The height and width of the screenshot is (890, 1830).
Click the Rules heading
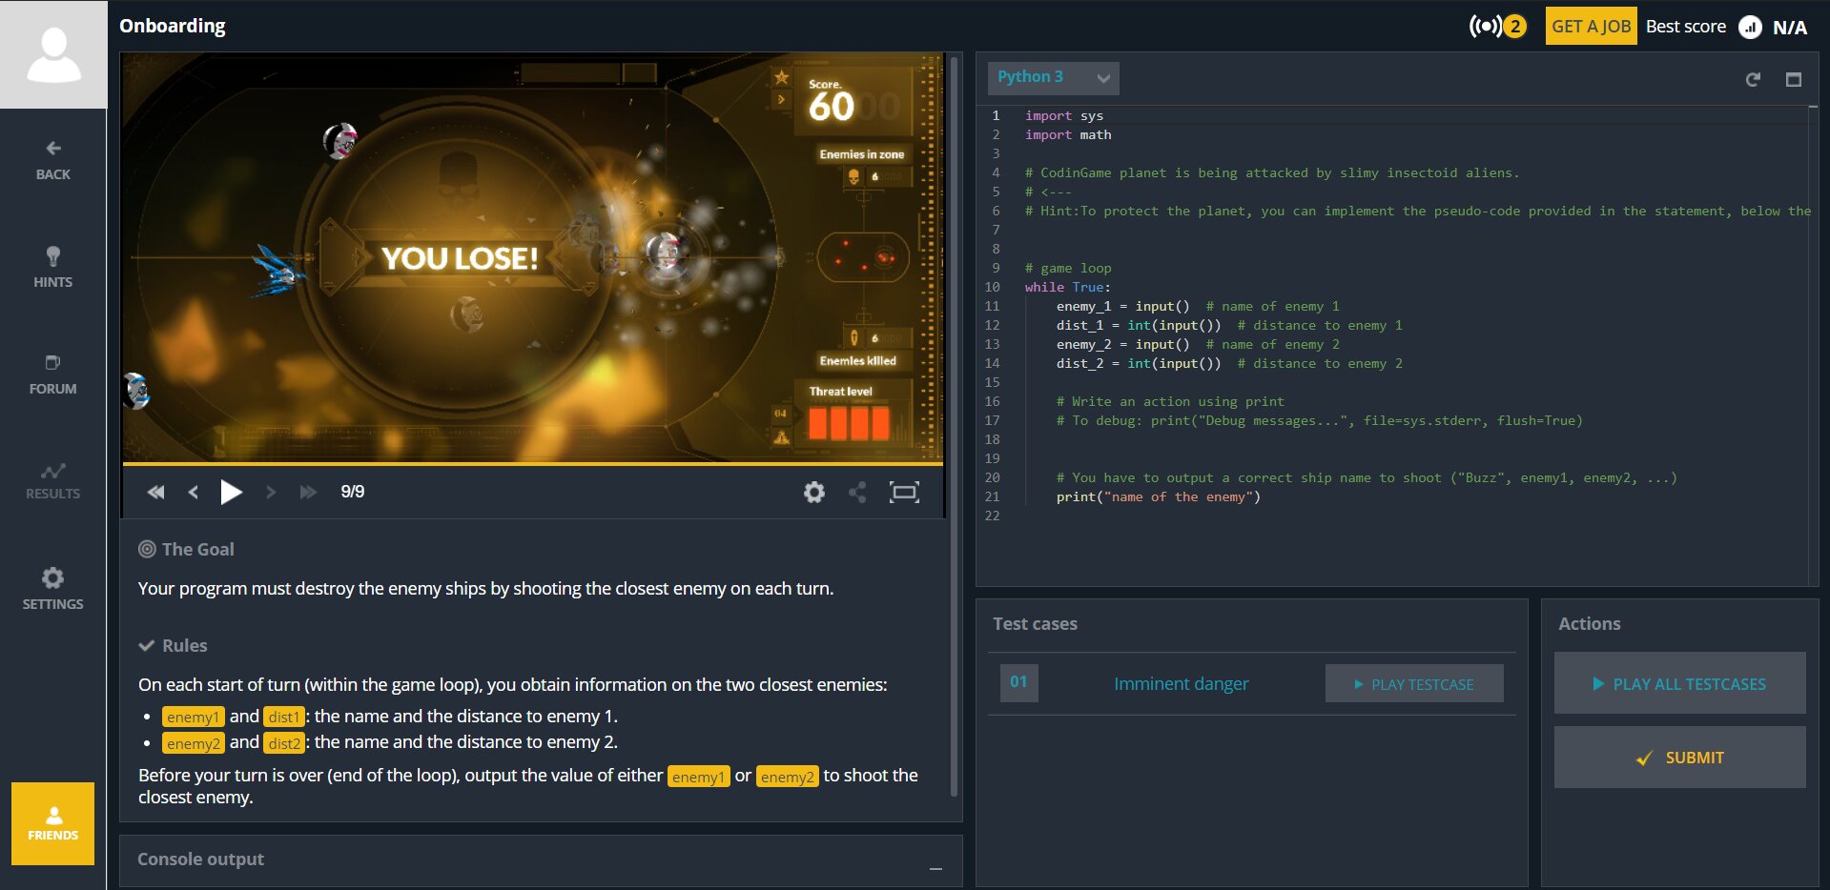click(184, 645)
